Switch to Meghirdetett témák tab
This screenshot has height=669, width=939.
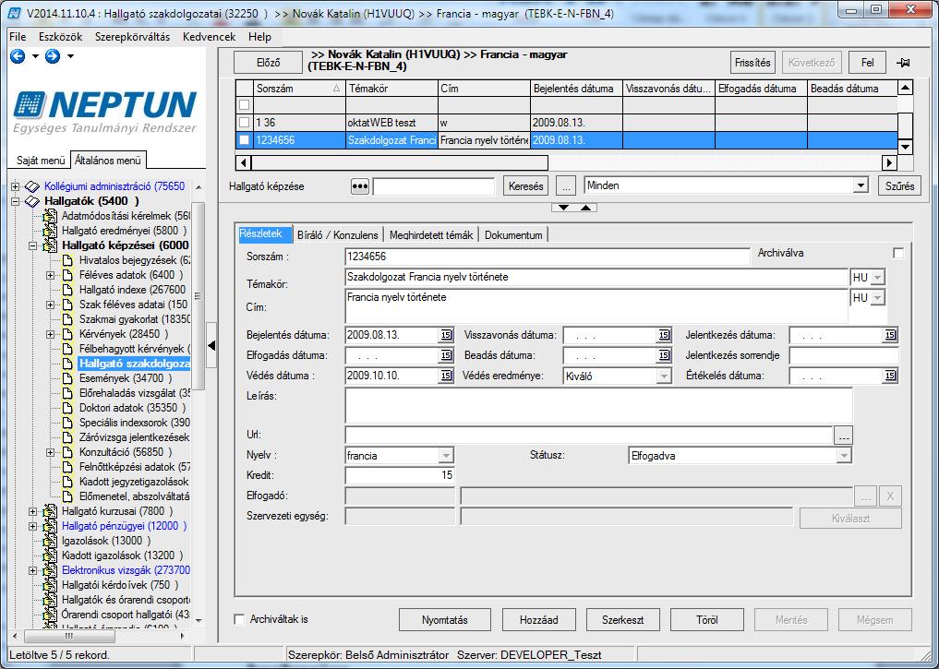(x=431, y=235)
